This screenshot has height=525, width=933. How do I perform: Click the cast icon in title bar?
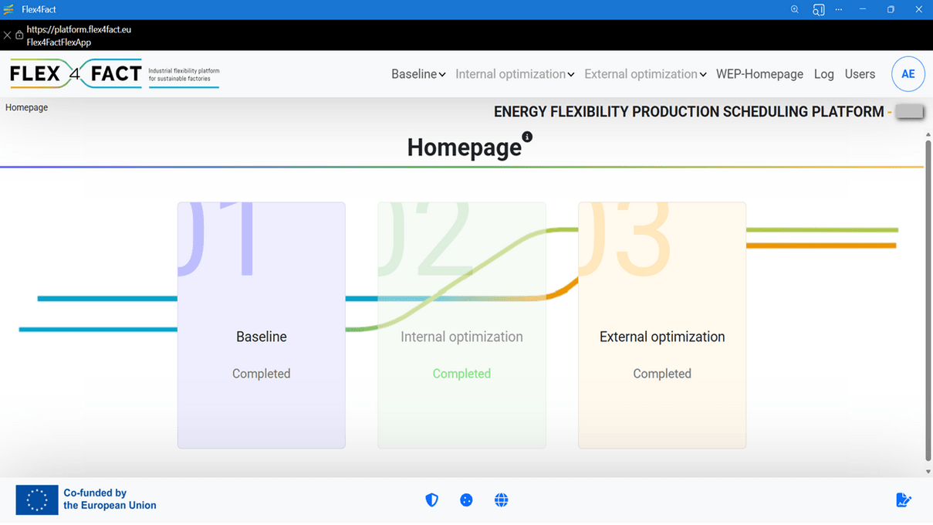coord(818,9)
